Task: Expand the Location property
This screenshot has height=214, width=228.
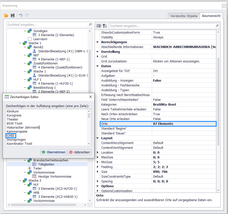Action: click(98, 153)
